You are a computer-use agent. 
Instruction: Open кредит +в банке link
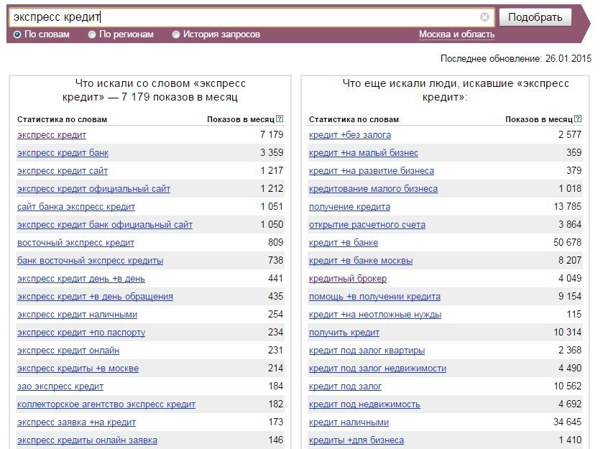pos(344,243)
